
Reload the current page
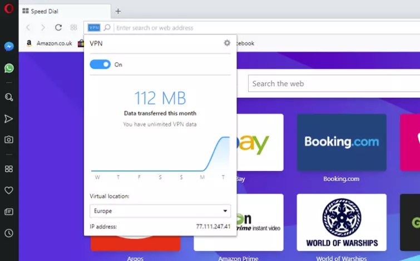click(x=58, y=27)
